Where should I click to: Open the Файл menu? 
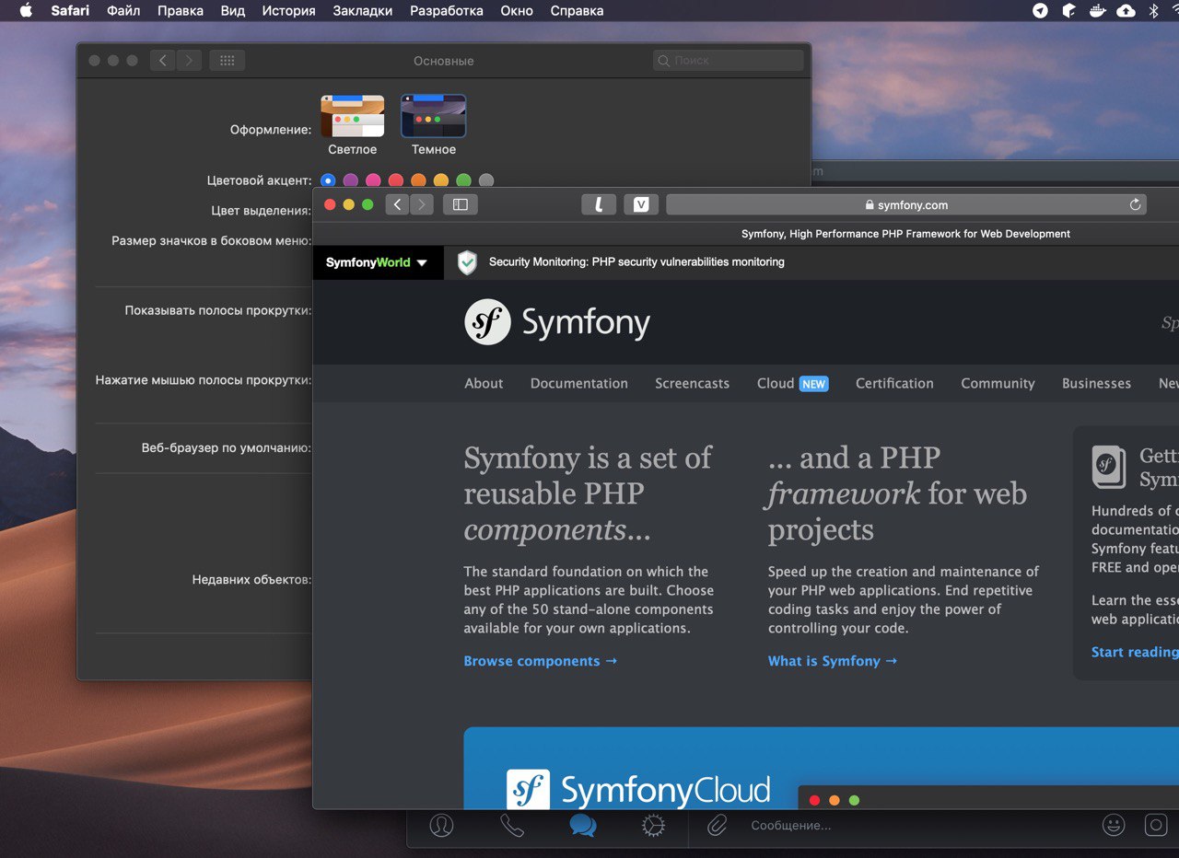click(x=123, y=11)
